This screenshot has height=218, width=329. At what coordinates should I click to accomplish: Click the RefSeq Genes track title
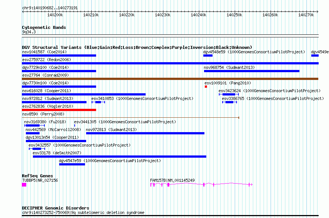(x=37, y=176)
